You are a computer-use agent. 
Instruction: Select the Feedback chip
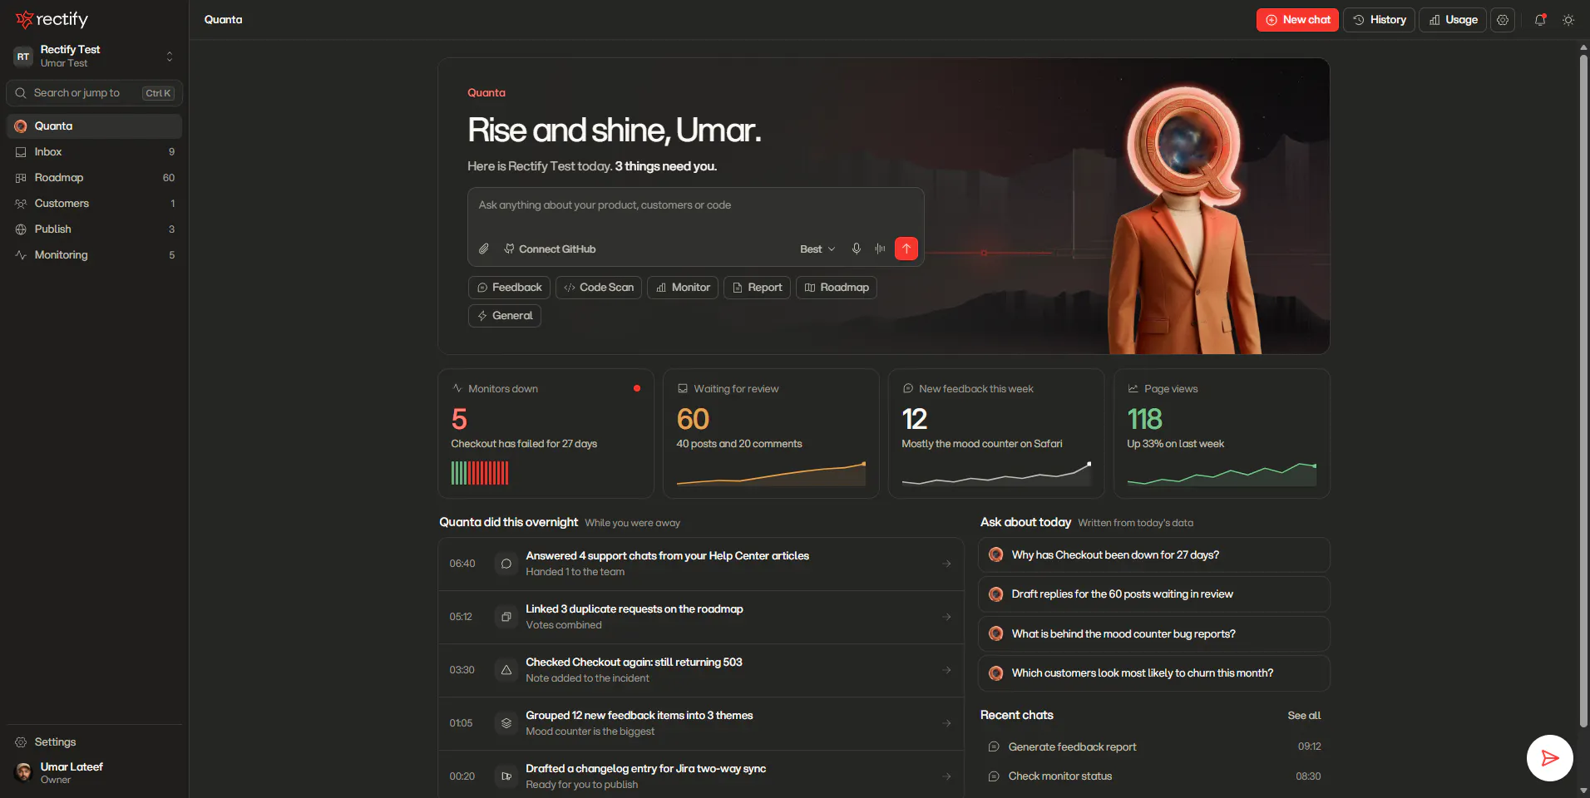[x=509, y=288]
